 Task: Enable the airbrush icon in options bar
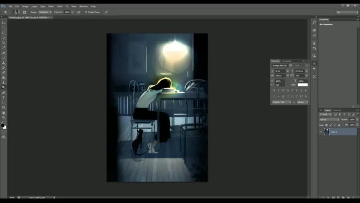coord(79,12)
